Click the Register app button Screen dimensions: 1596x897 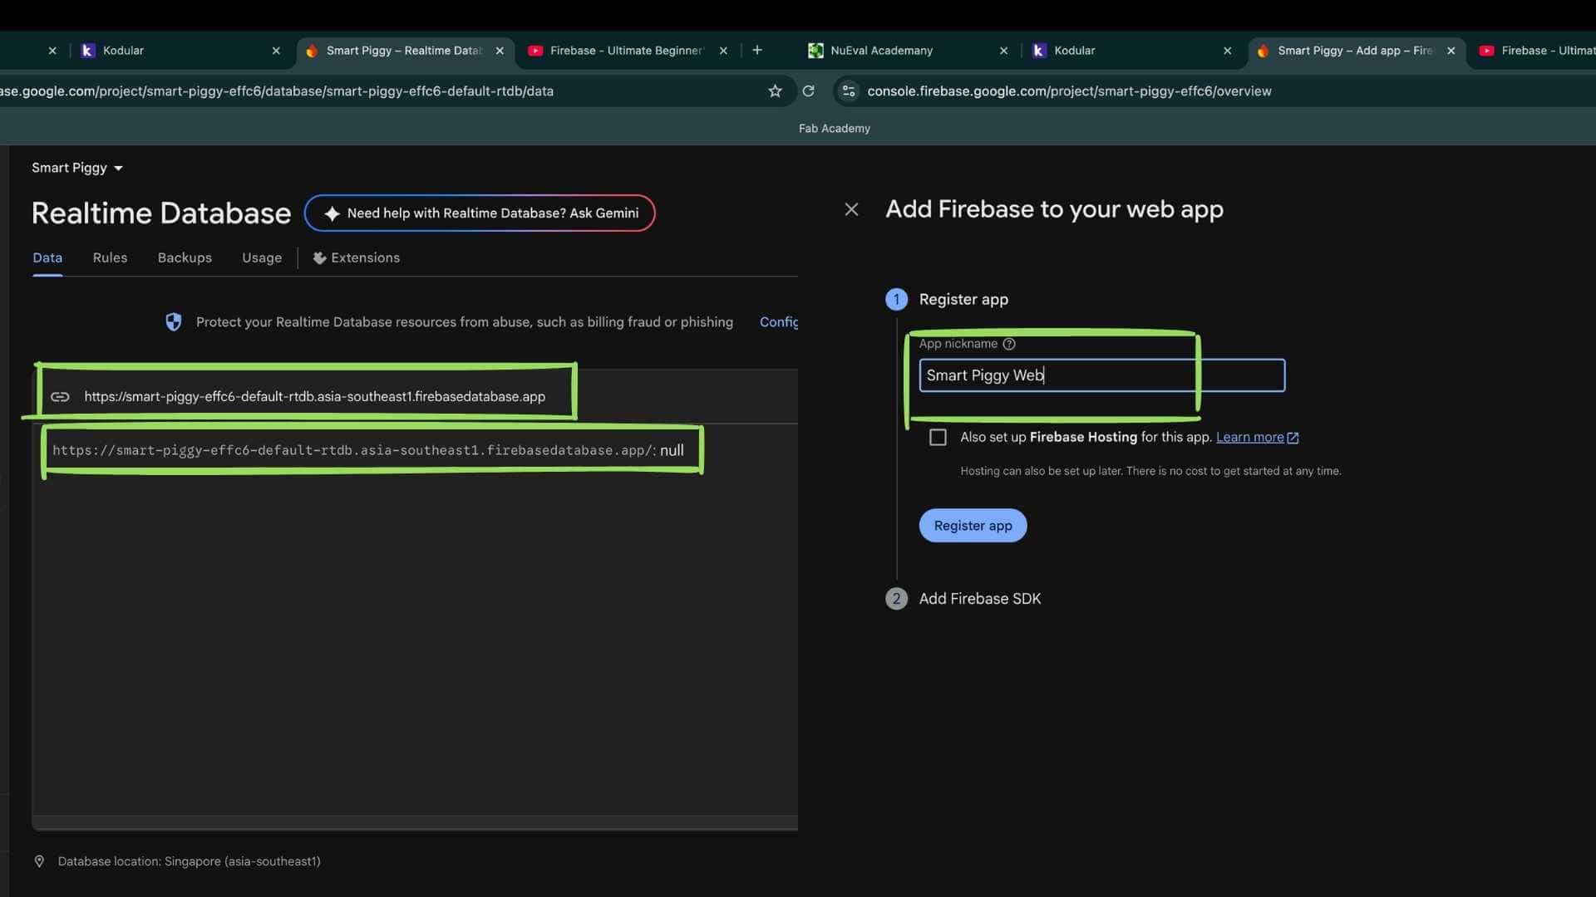[x=973, y=526]
